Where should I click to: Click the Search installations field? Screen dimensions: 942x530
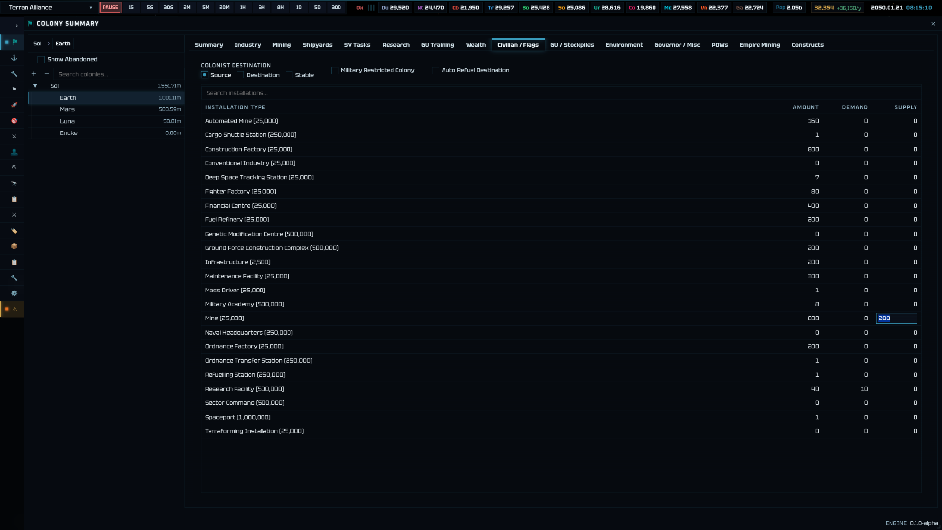click(561, 93)
